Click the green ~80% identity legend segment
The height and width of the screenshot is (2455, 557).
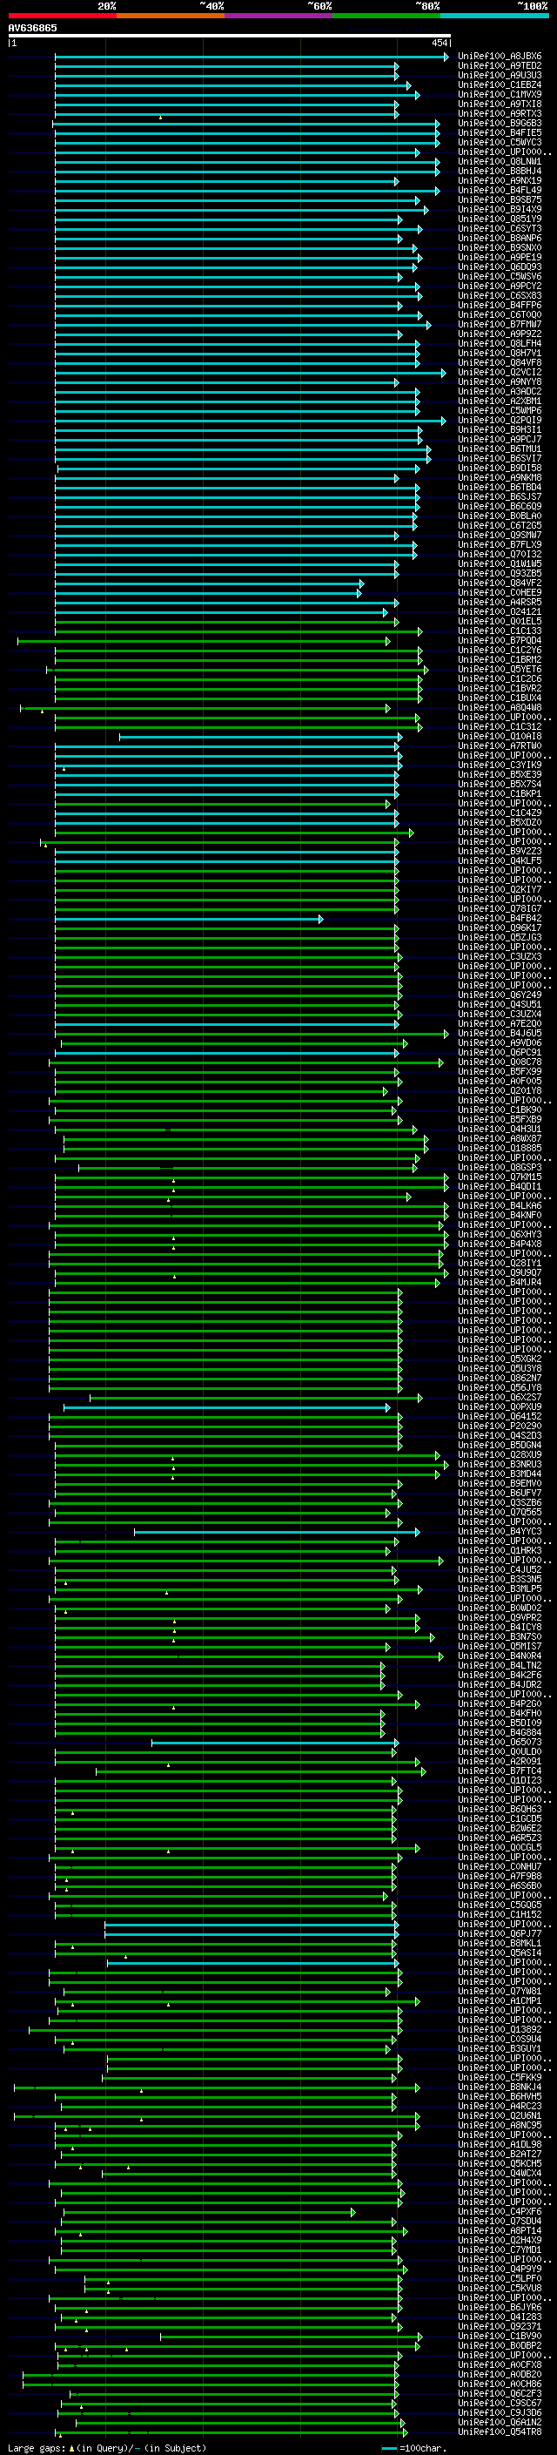tap(386, 16)
